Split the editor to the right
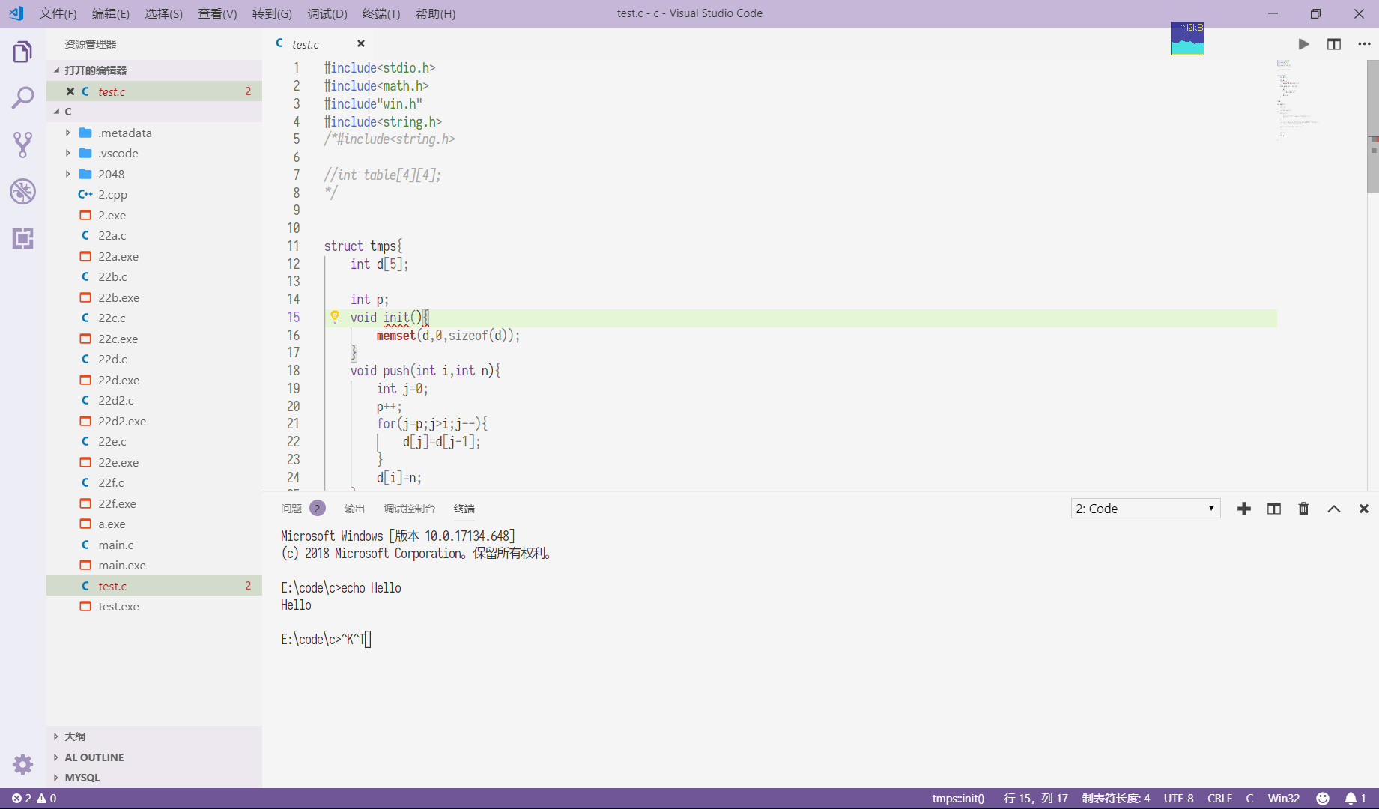 (x=1334, y=44)
